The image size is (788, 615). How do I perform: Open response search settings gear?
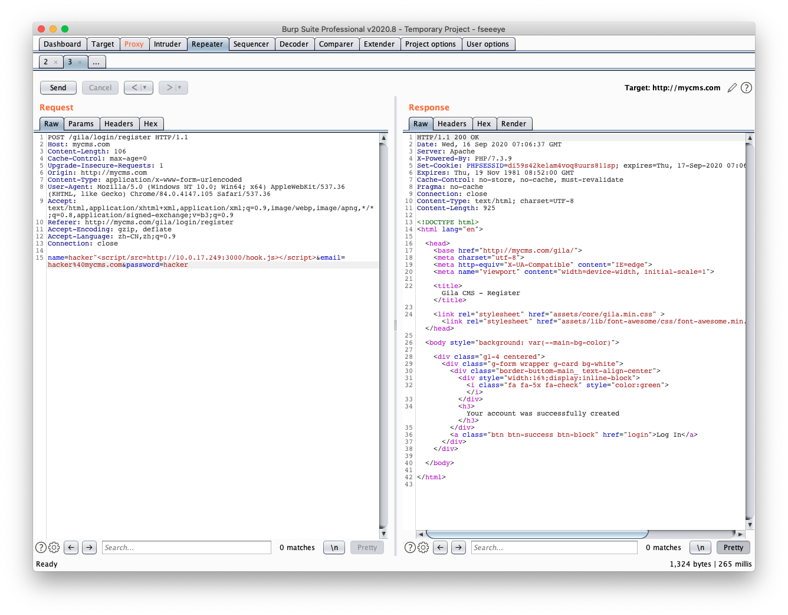pyautogui.click(x=423, y=548)
